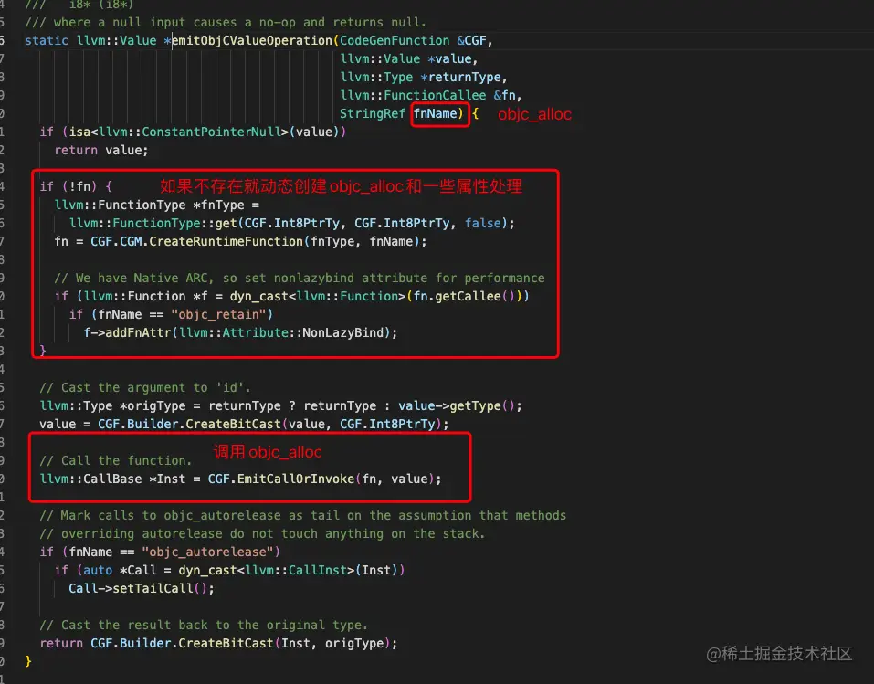Click the fnName parameter after StringRef
Image resolution: width=874 pixels, height=684 pixels.
tap(435, 114)
